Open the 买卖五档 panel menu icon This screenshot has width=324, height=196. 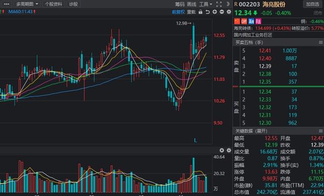click(320, 42)
